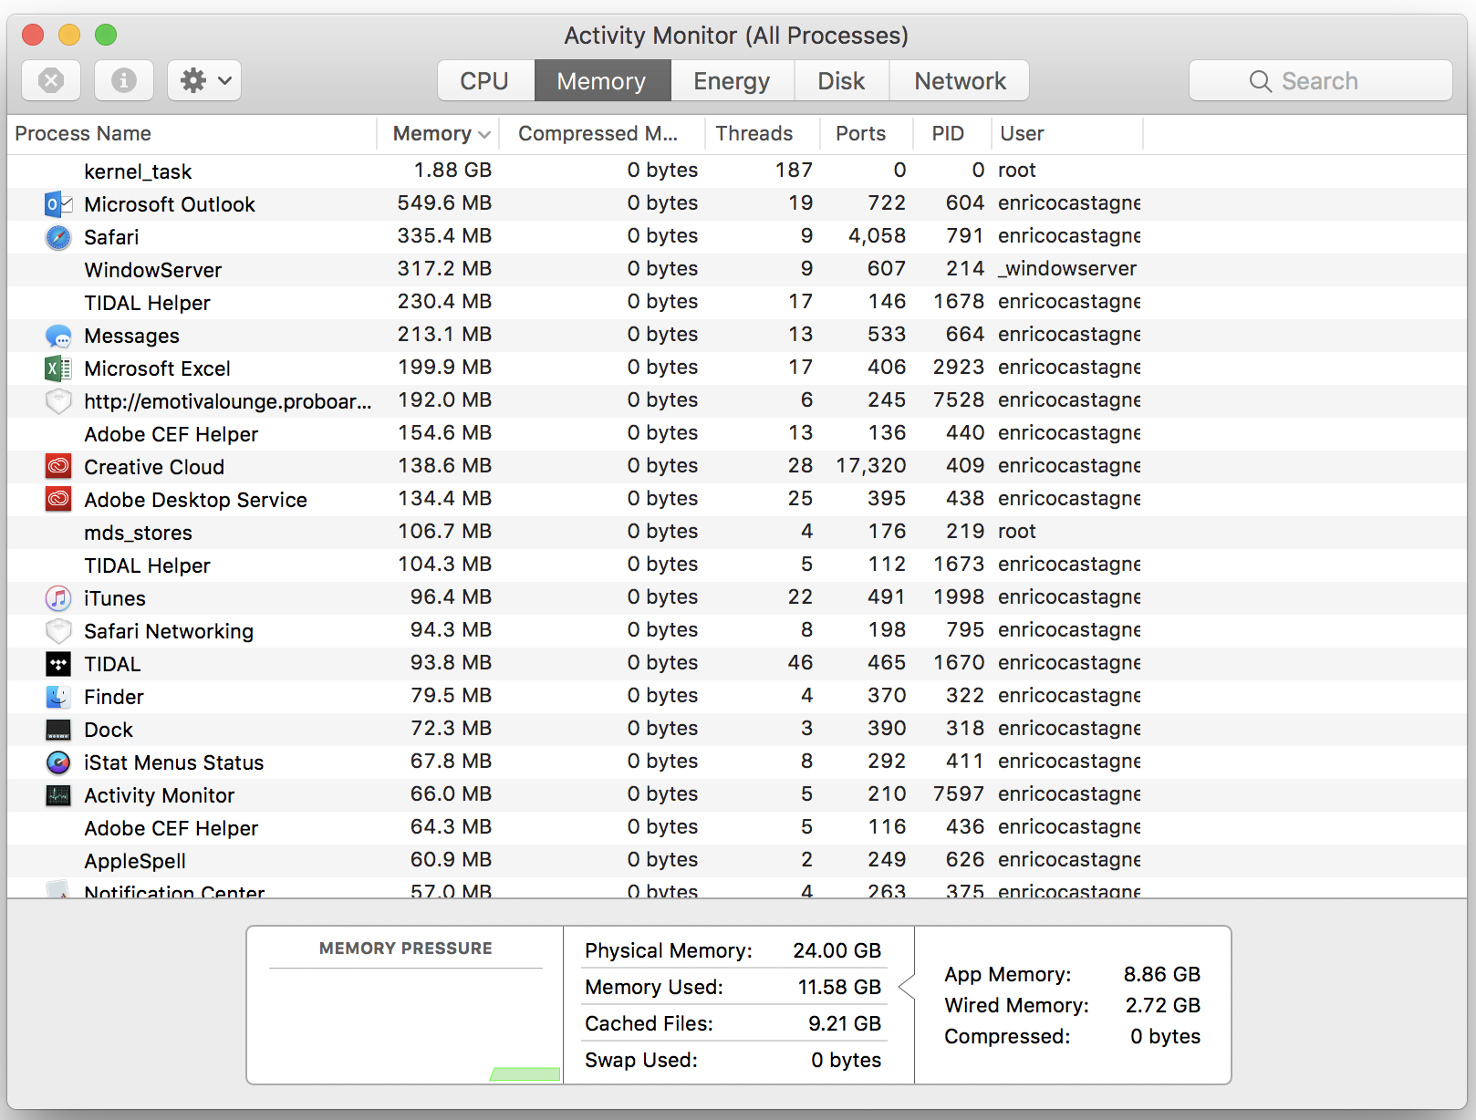The height and width of the screenshot is (1120, 1476).
Task: Switch to the Disk tab
Action: 841,80
